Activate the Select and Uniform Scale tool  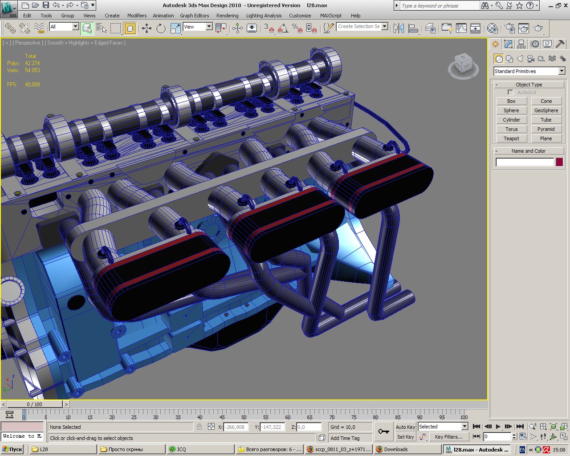[175, 28]
